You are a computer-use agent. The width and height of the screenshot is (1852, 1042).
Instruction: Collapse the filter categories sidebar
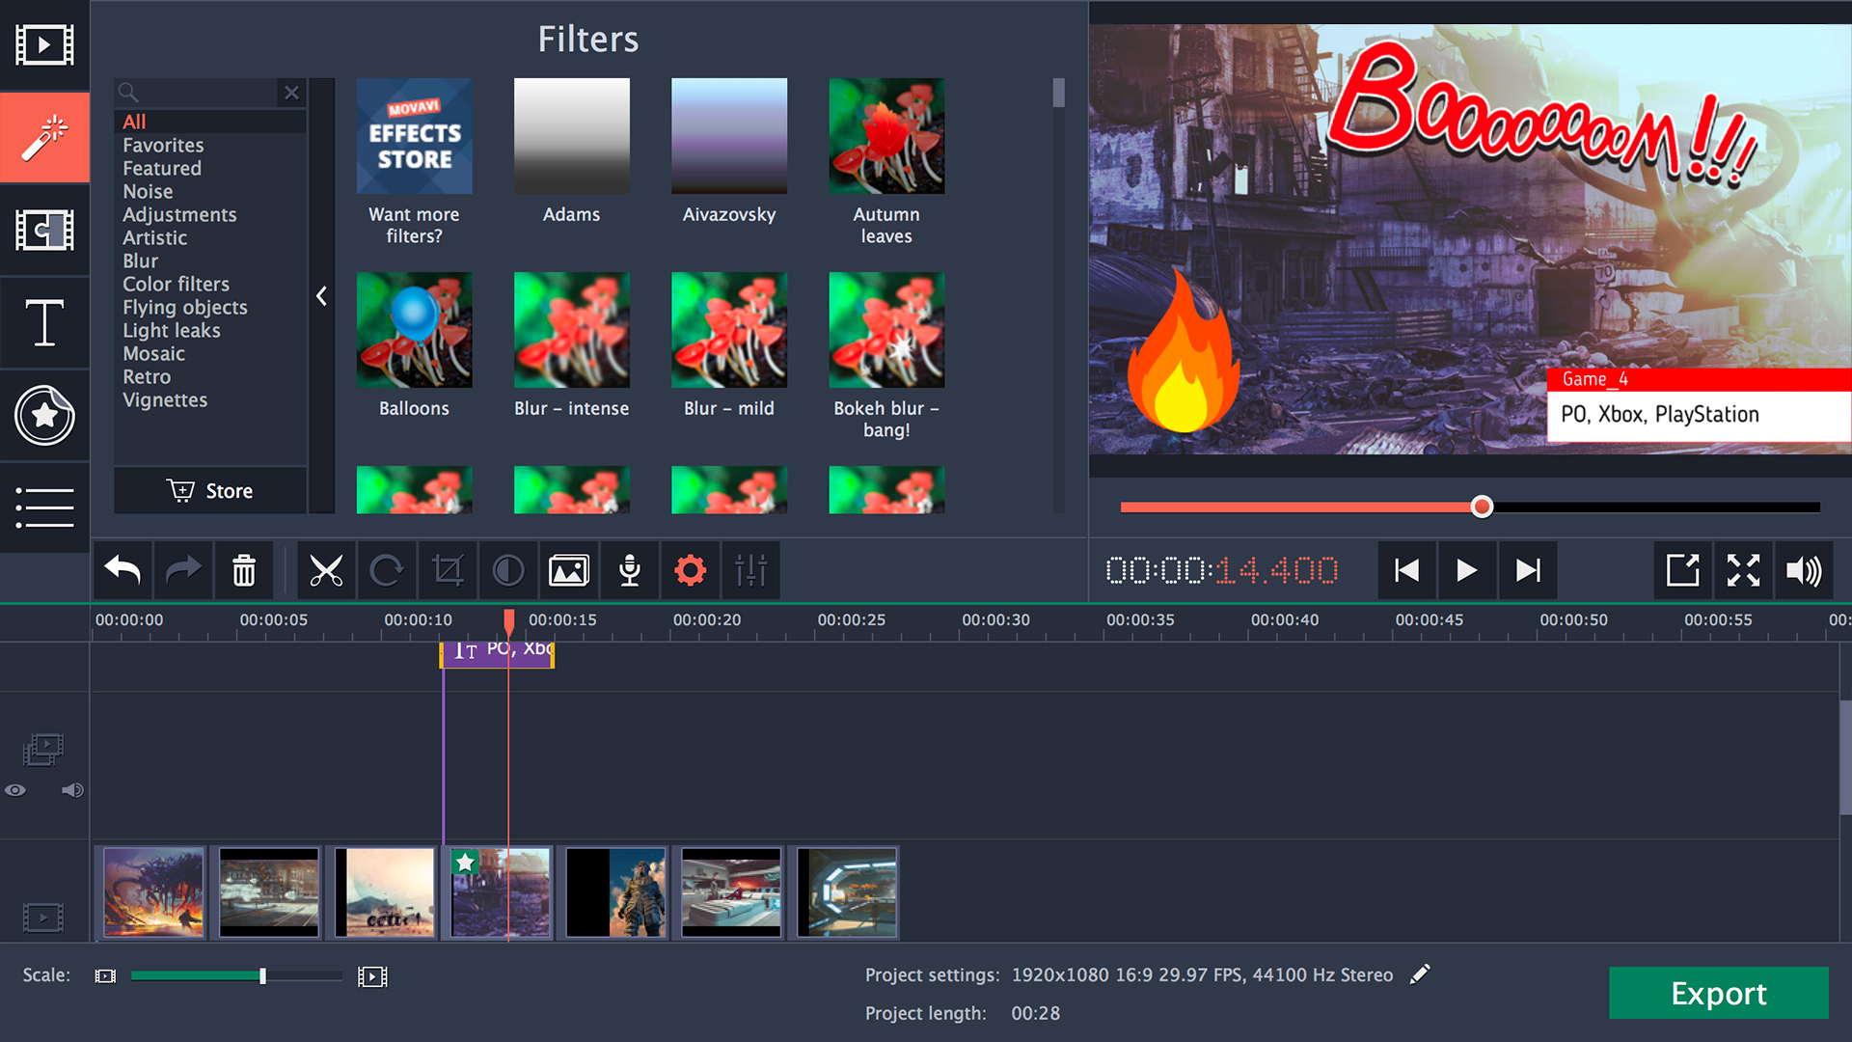pos(321,296)
